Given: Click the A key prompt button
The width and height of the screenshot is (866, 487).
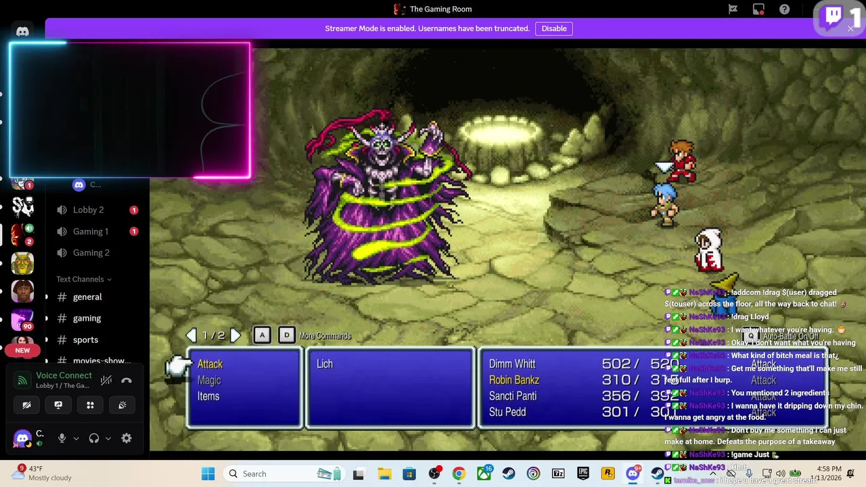Looking at the screenshot, I should tap(262, 335).
